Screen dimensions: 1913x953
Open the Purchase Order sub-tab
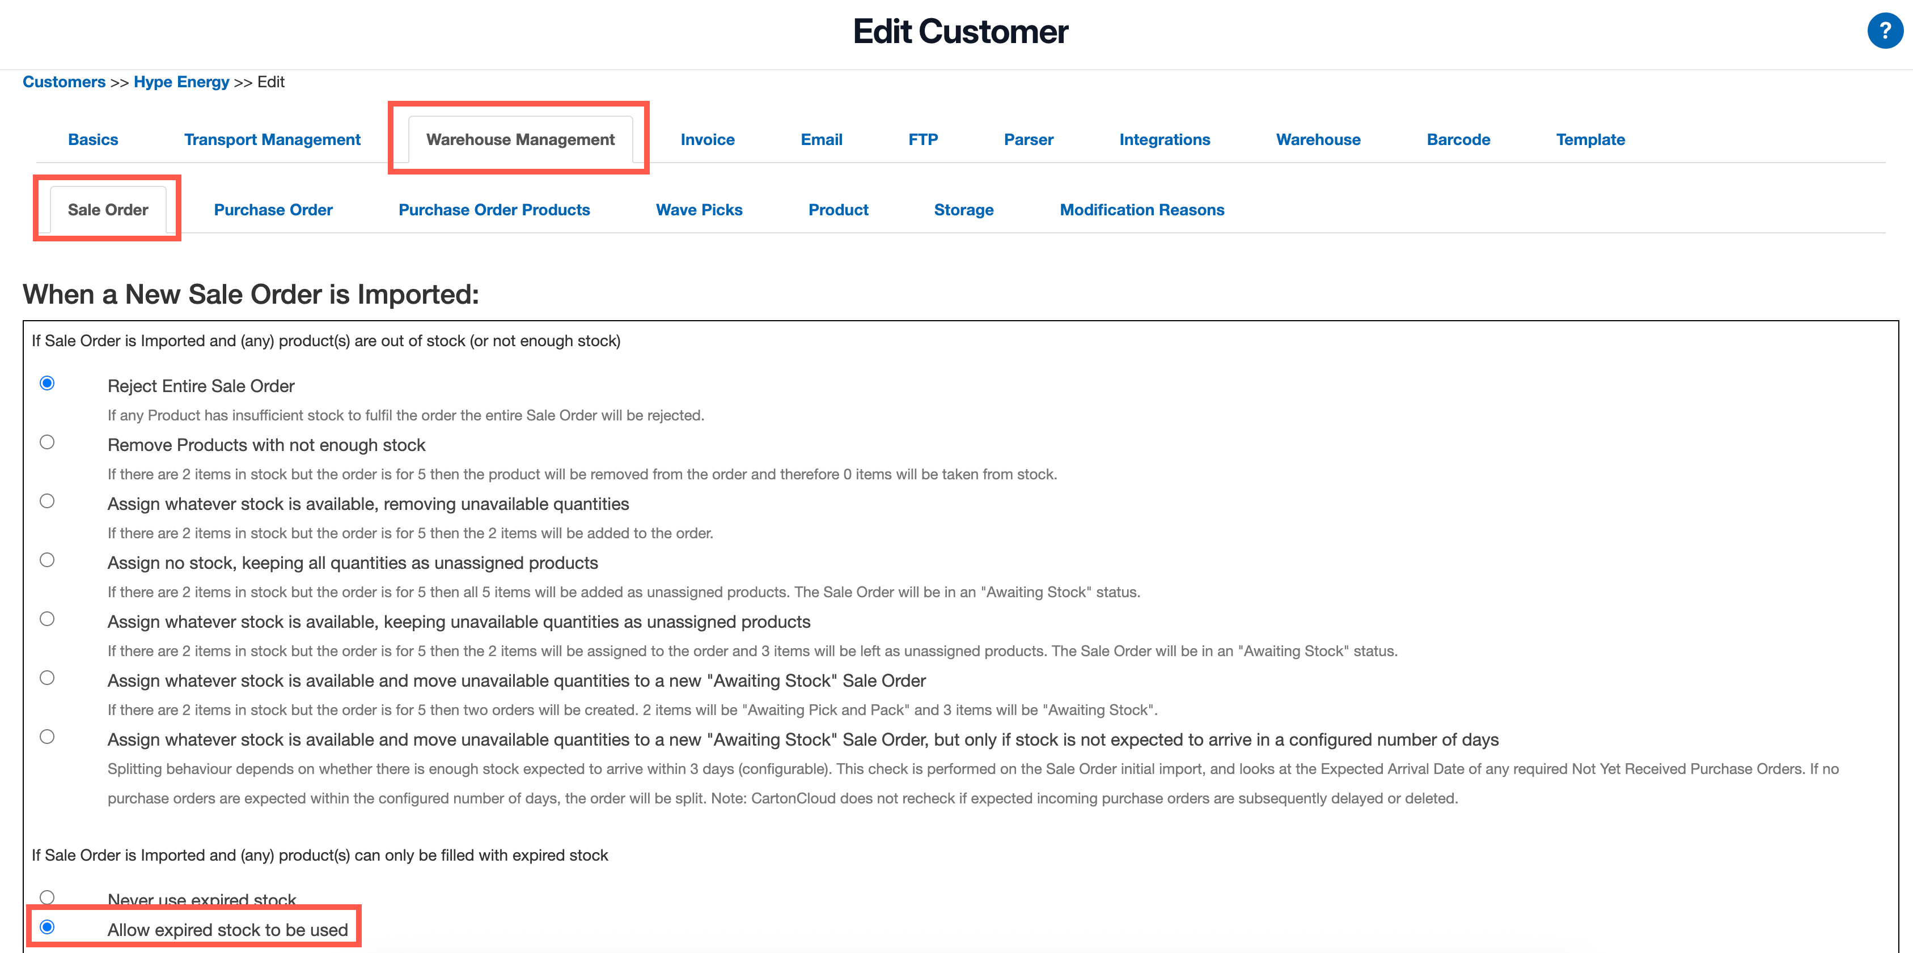[x=273, y=210]
